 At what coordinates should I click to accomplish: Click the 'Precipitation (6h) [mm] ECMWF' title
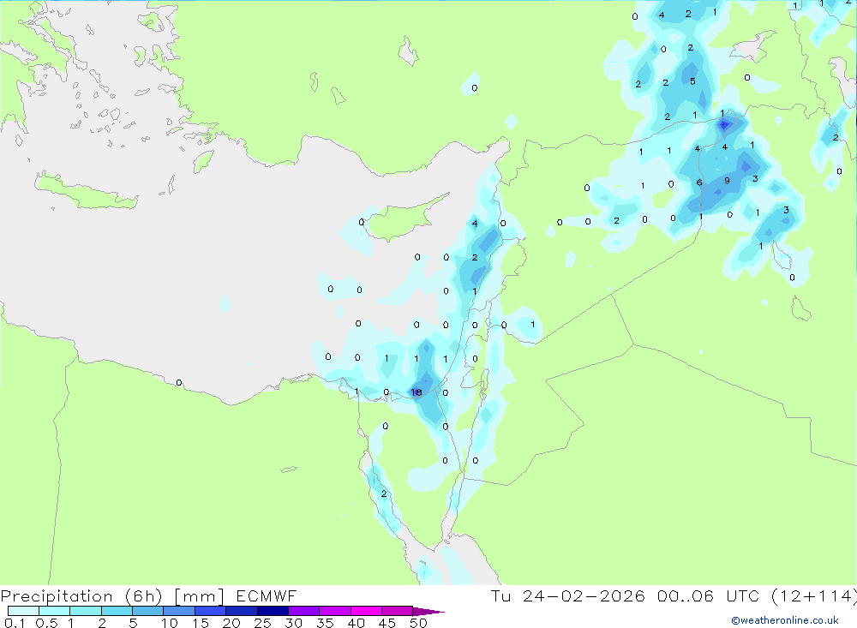pos(148,596)
